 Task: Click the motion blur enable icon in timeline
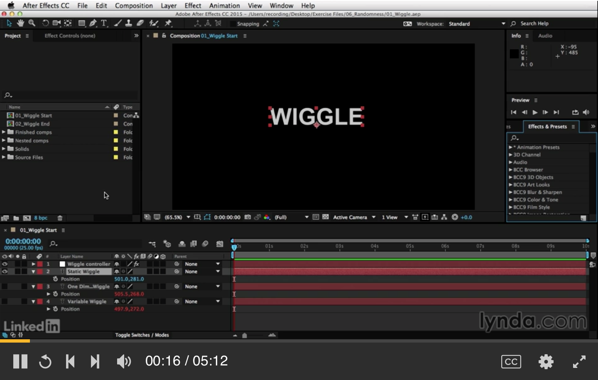click(205, 244)
